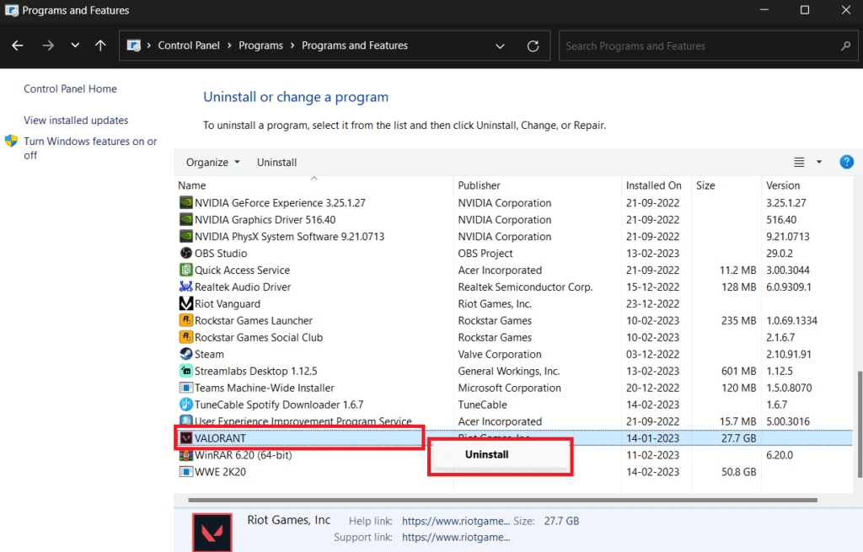Viewport: 863px width, 552px height.
Task: Click the Change your view icon
Action: coord(798,162)
